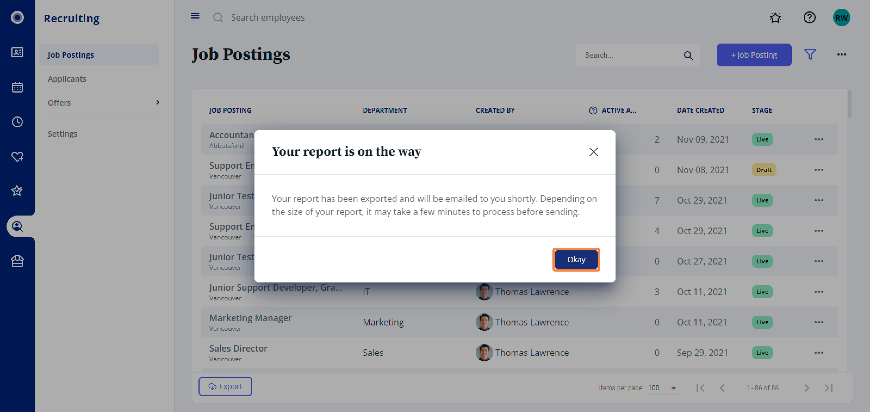Open the hamburger menu icon

(x=195, y=16)
